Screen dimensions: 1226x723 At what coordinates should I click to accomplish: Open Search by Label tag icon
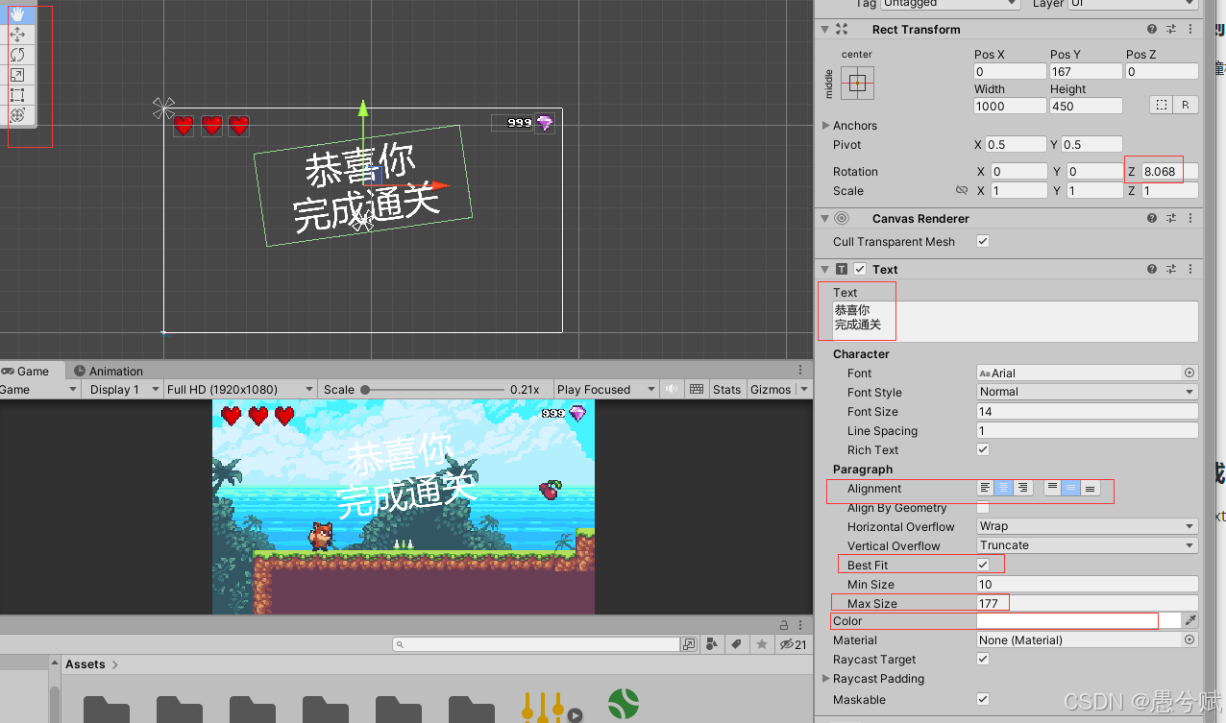(x=737, y=644)
